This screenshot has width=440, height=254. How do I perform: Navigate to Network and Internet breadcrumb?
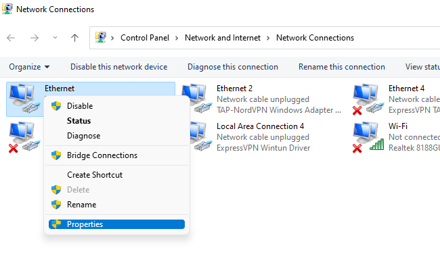[223, 38]
